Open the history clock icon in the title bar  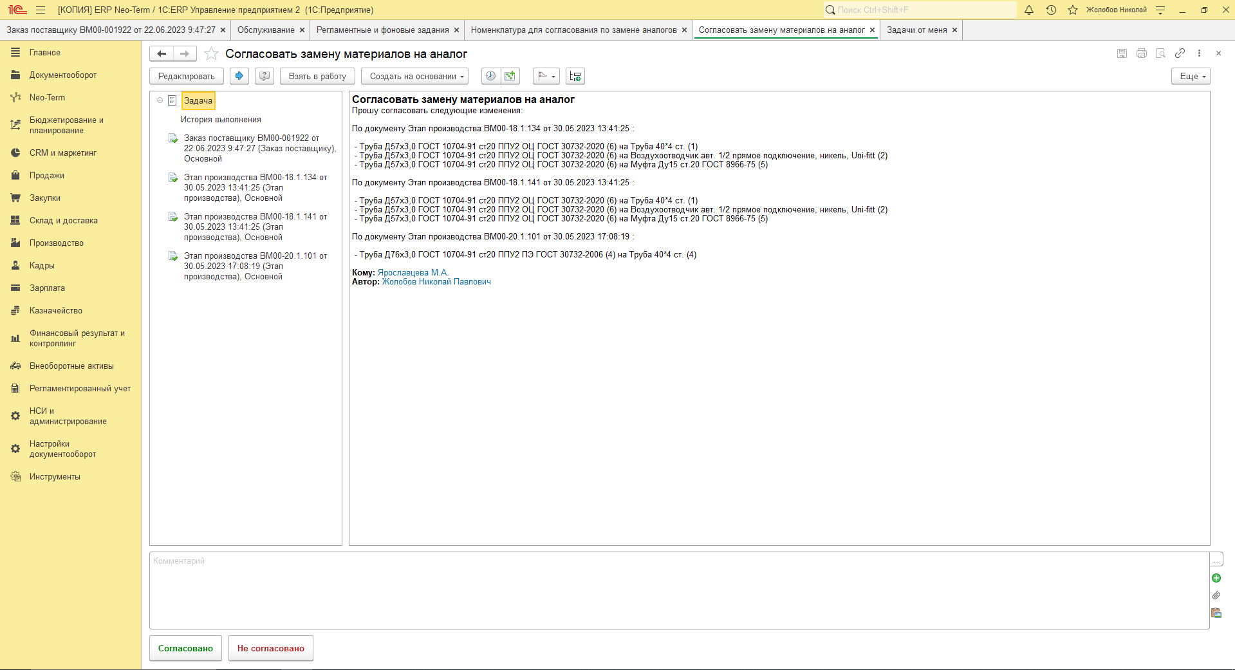(1051, 10)
